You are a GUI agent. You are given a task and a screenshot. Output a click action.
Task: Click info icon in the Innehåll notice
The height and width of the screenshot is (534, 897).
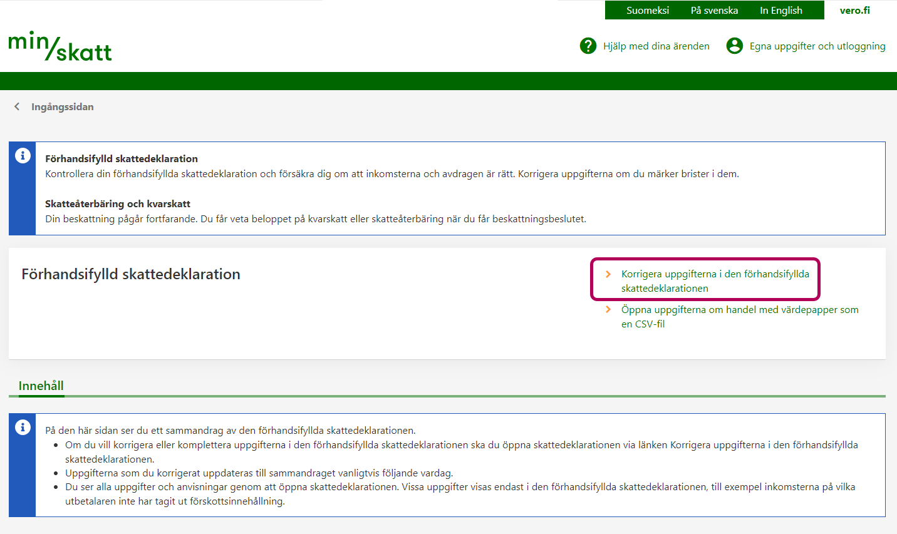pos(23,428)
